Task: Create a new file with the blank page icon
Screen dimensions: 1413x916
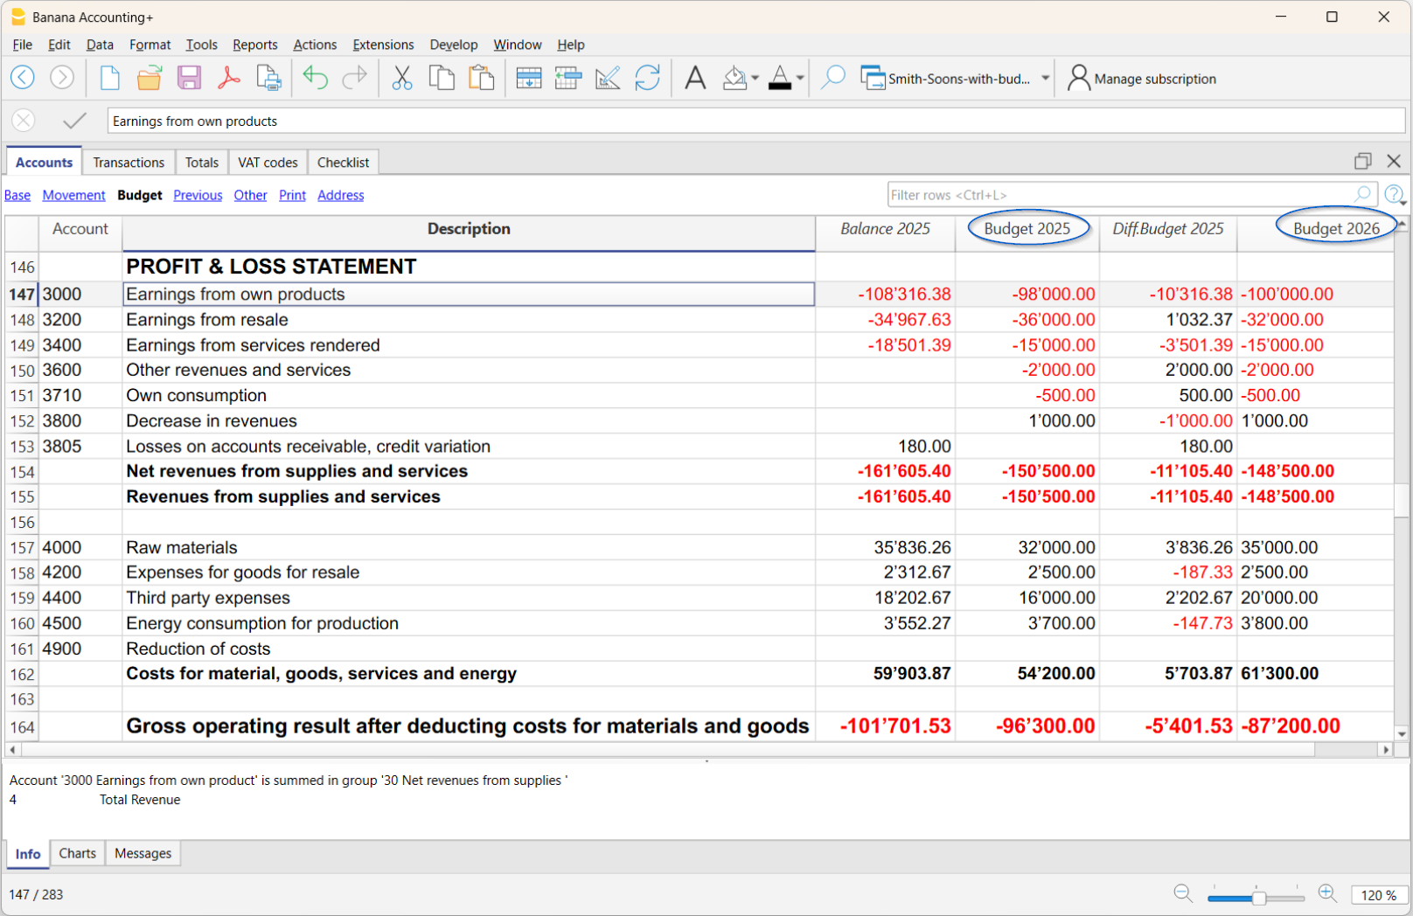Action: click(x=109, y=78)
